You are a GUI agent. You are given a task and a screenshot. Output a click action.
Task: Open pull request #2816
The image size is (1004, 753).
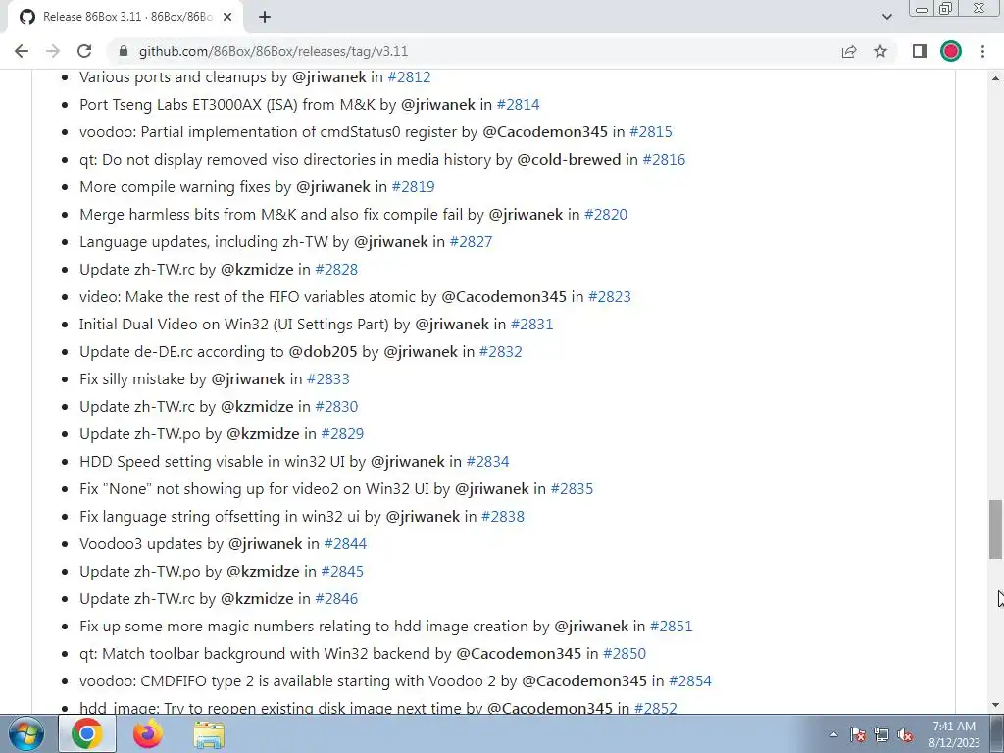(664, 160)
